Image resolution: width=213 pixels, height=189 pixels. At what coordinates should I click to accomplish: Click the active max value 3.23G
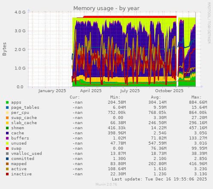click(x=201, y=169)
